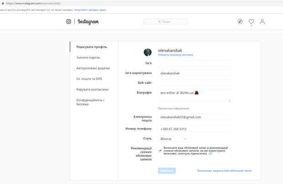Click the [?] help link
Screen dimensions: 283x184
pos(210,154)
